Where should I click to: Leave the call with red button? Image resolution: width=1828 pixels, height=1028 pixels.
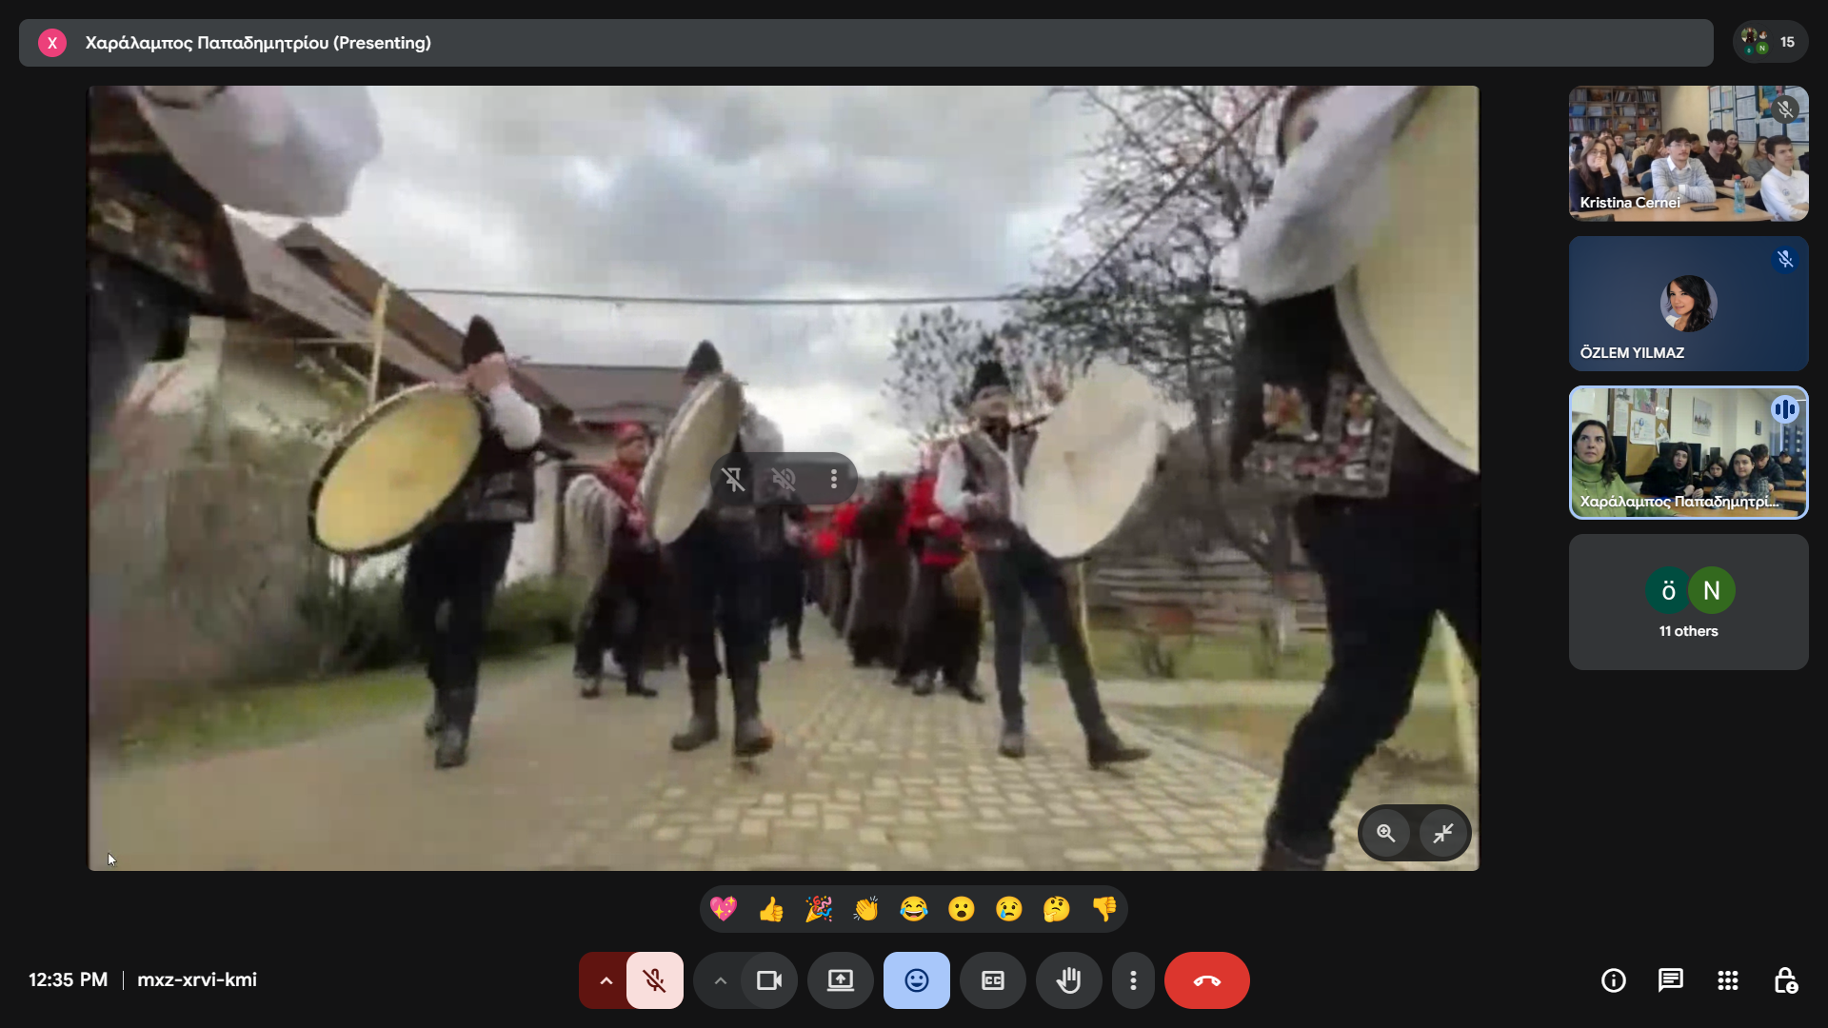[1206, 980]
